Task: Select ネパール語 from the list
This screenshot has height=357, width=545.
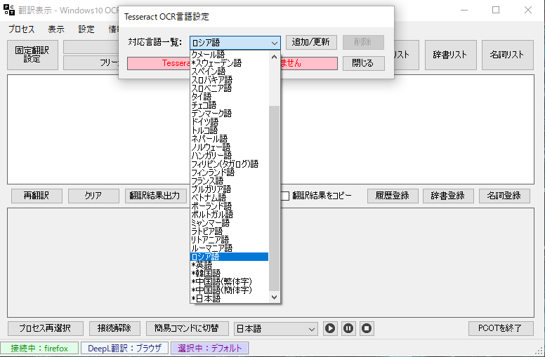Action: click(230, 139)
